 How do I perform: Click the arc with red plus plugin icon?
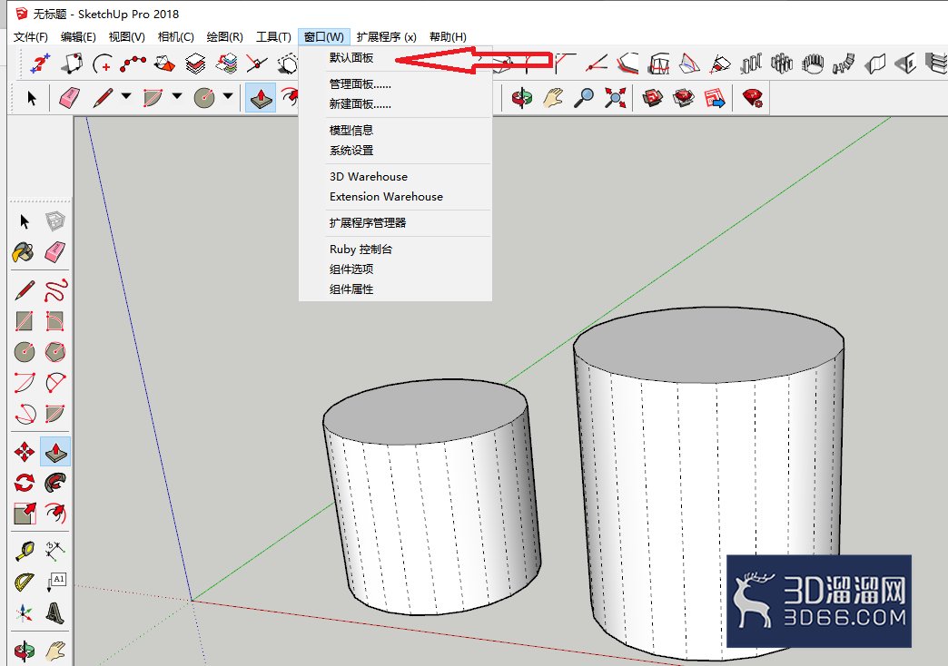pos(103,64)
